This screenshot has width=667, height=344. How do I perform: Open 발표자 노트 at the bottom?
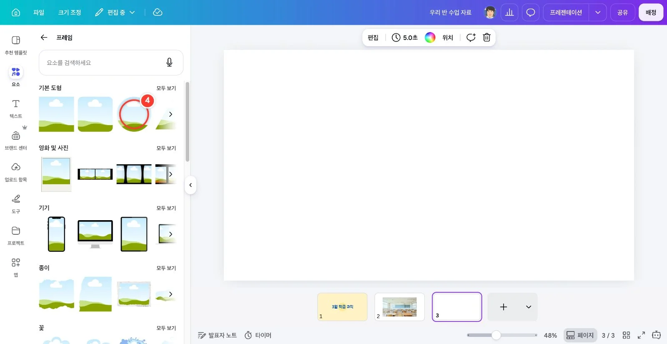217,335
